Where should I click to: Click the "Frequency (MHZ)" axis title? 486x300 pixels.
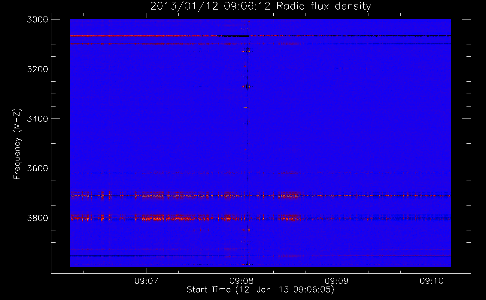coord(17,144)
